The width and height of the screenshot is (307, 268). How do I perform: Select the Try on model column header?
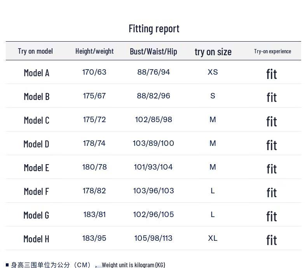[x=35, y=51]
